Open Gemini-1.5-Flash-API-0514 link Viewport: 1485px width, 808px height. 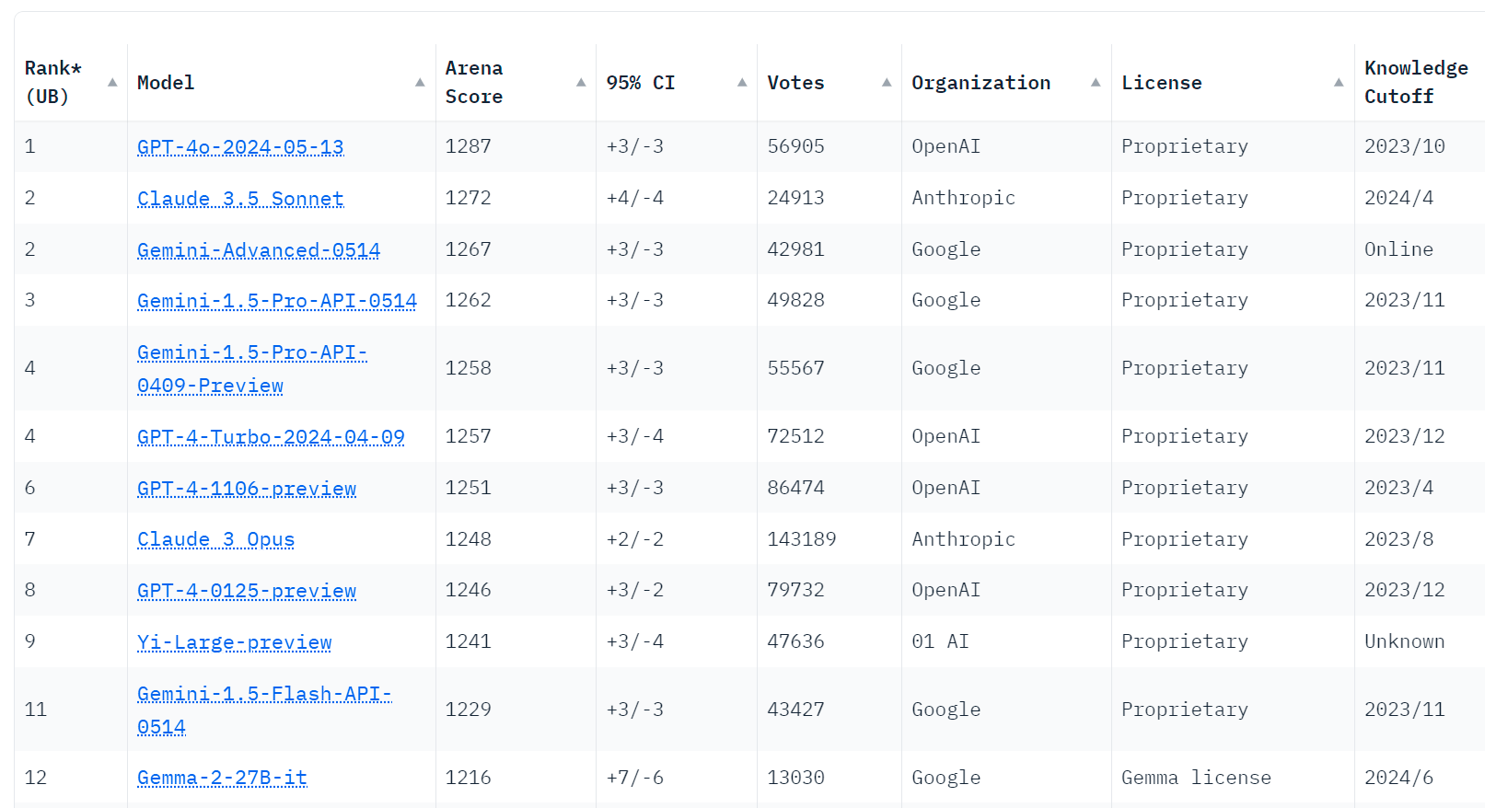click(x=264, y=710)
